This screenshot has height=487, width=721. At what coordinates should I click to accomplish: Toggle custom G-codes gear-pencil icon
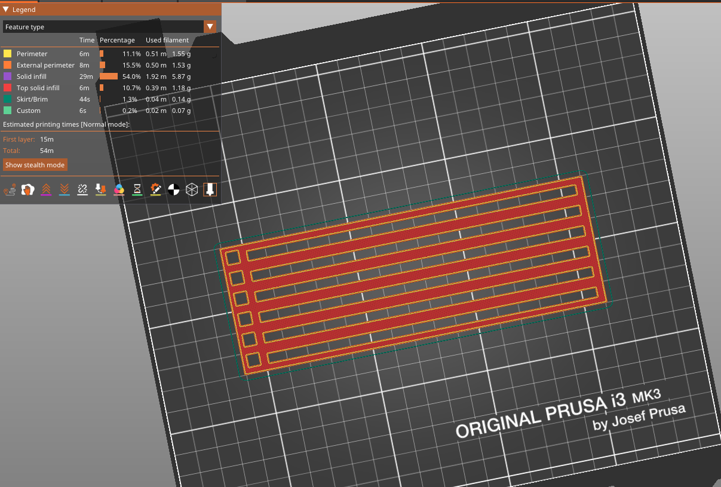155,190
